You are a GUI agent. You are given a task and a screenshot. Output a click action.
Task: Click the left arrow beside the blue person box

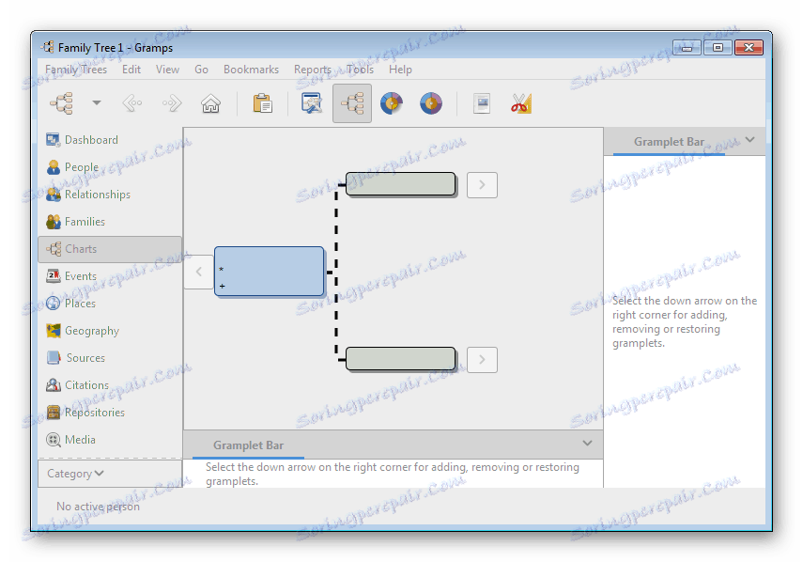point(199,272)
